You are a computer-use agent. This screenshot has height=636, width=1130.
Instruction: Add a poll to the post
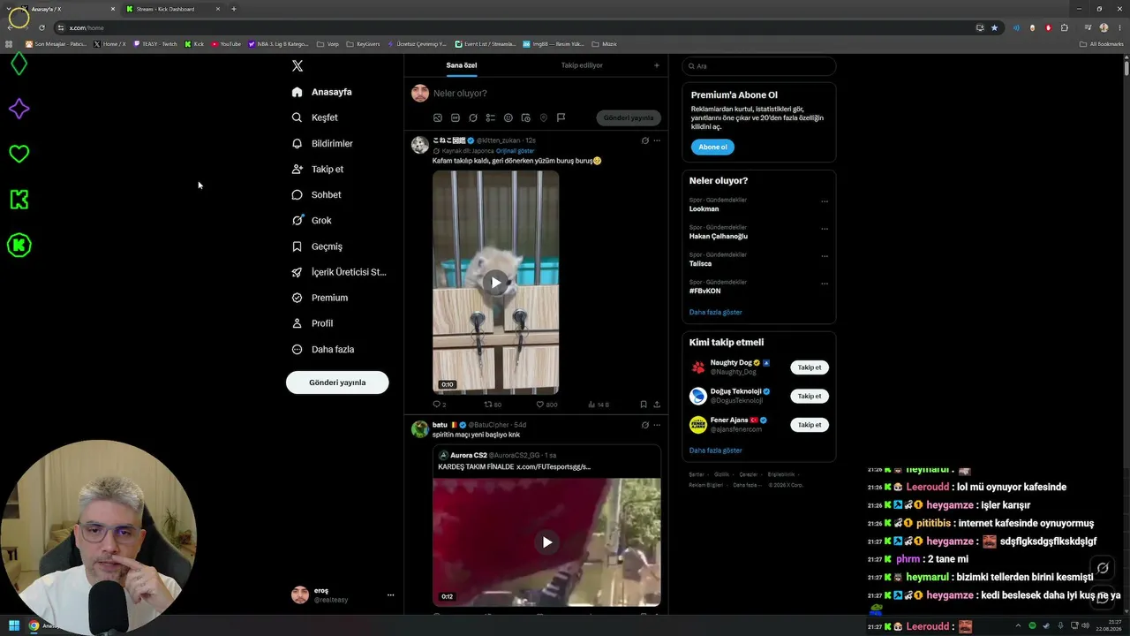pos(491,117)
